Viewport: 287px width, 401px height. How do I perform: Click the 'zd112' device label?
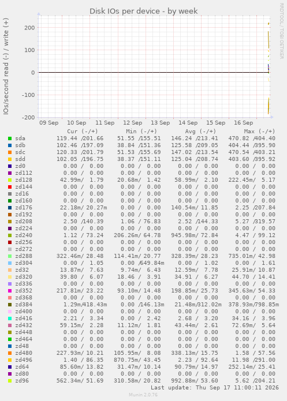coord(24,173)
